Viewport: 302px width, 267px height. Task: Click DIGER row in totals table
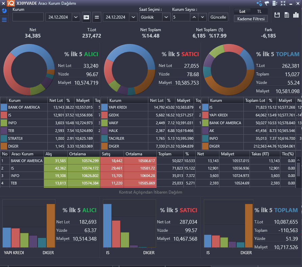[x=252, y=146]
